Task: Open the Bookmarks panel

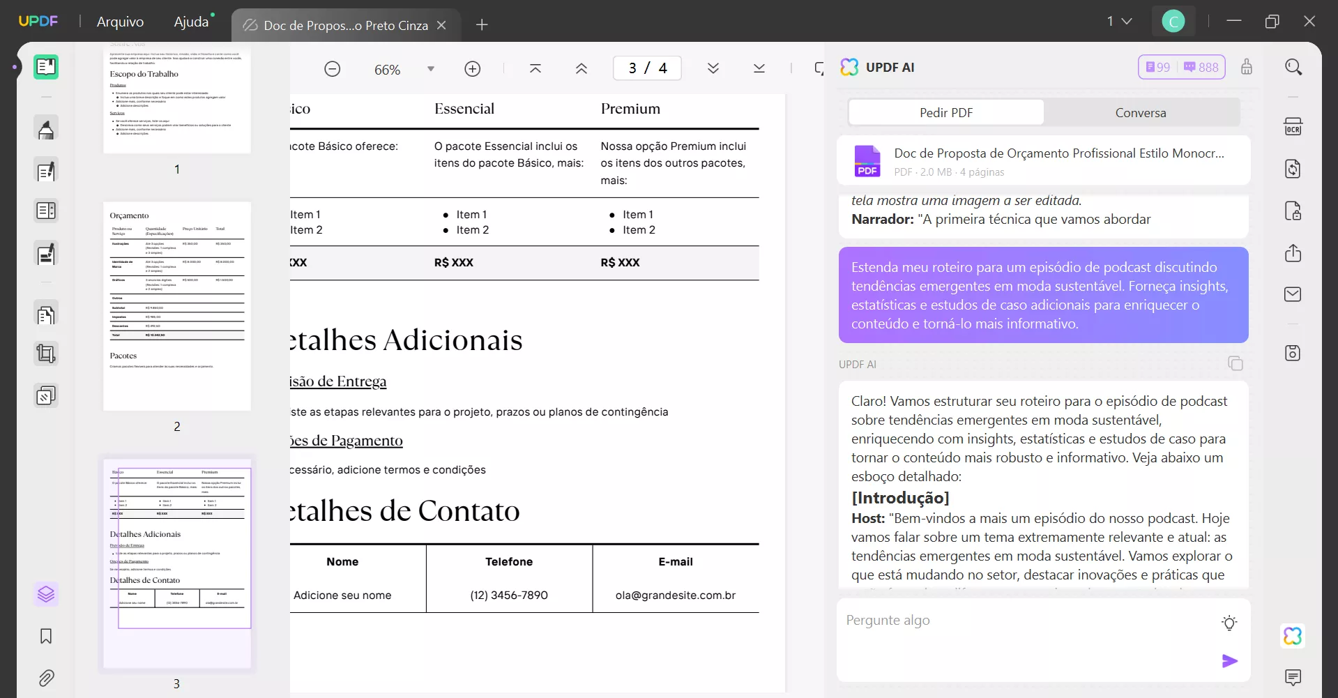Action: tap(46, 636)
